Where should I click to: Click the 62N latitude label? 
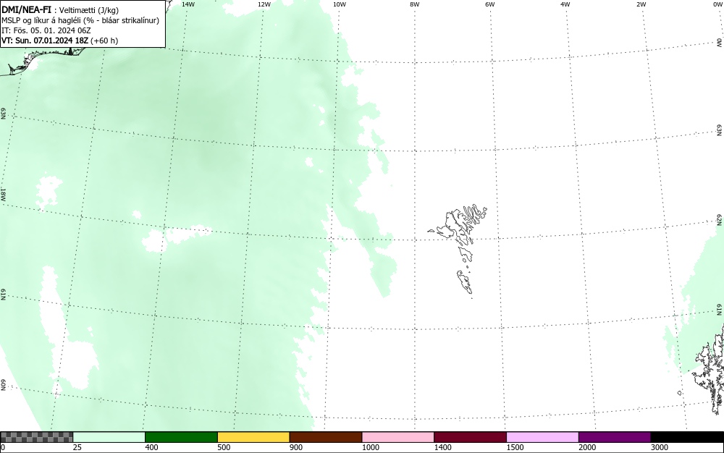[720, 220]
